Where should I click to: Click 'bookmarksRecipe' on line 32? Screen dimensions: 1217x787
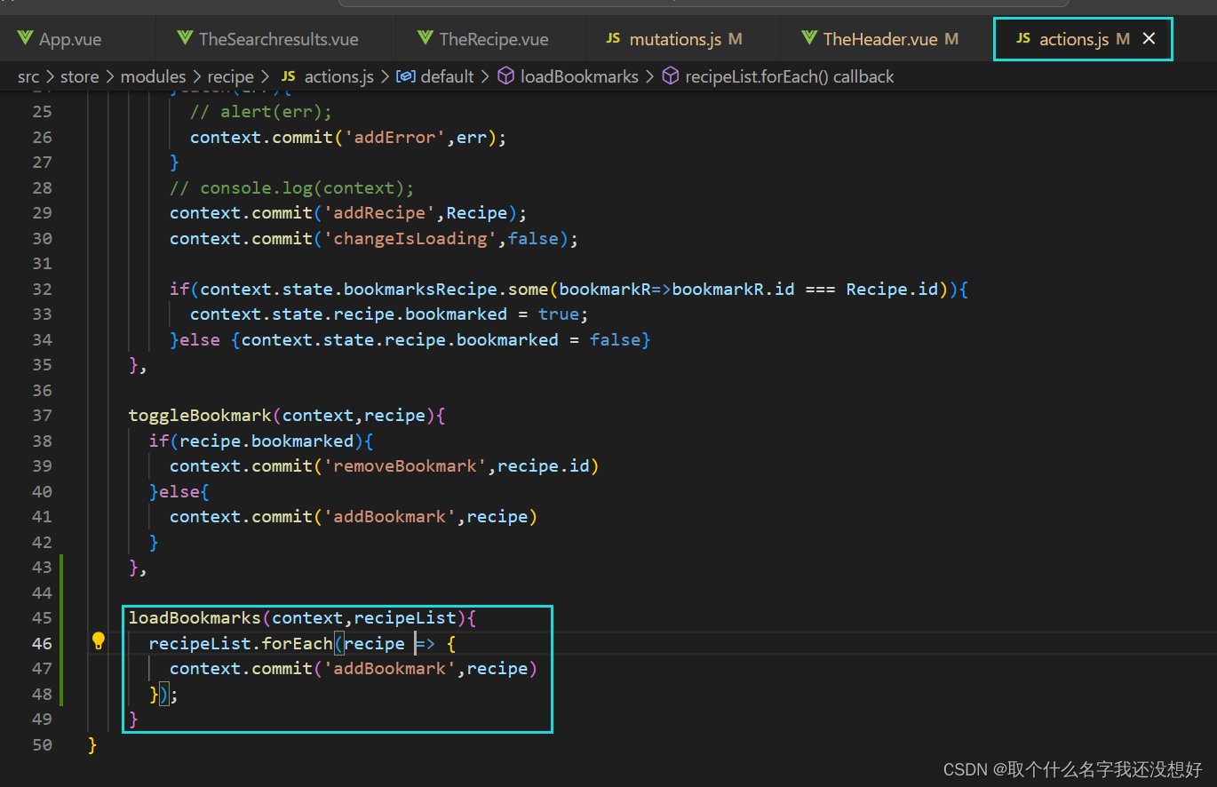tap(420, 289)
